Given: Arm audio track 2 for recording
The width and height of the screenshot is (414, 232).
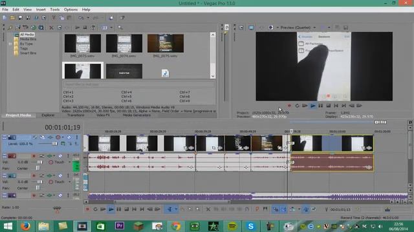Looking at the screenshot, I should click(x=34, y=156).
